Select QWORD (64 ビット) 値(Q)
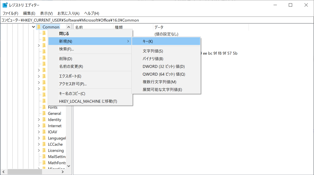This screenshot has height=175, width=314. (x=166, y=74)
